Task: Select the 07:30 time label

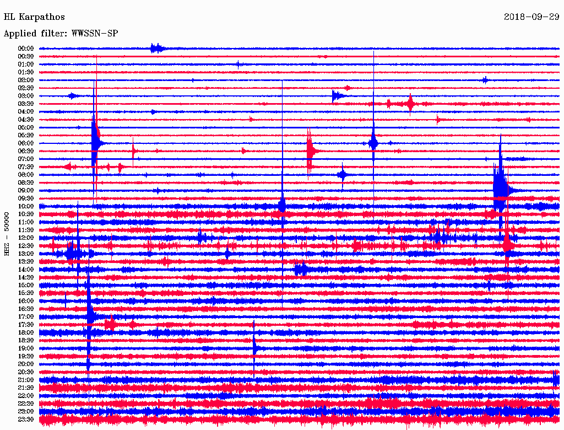Action: click(x=26, y=166)
